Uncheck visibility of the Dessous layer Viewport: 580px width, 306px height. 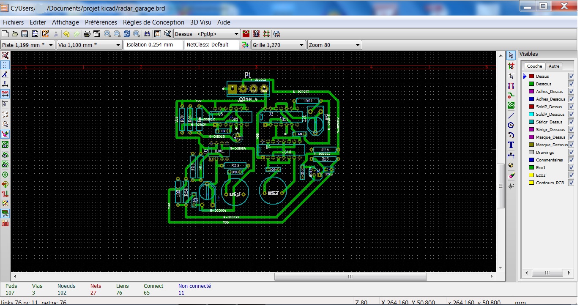(571, 84)
